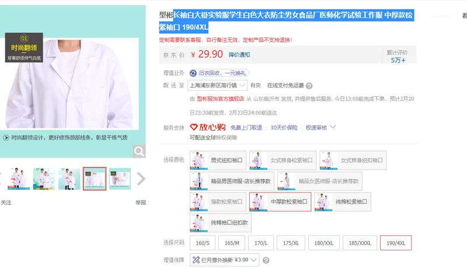467x269 pixels.
Task: Select the 纯棉松紧袖口 option
Action: [x=343, y=202]
